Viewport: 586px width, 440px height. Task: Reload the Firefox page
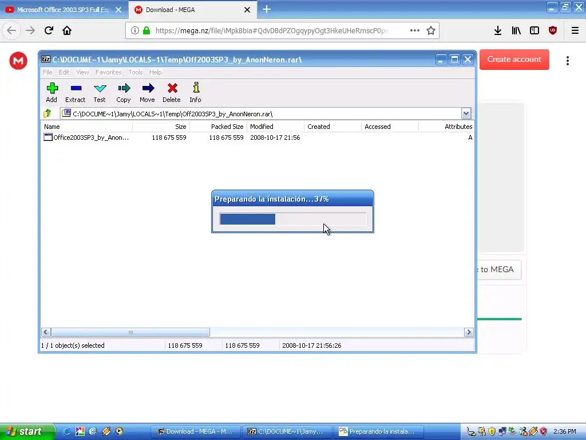tap(49, 30)
